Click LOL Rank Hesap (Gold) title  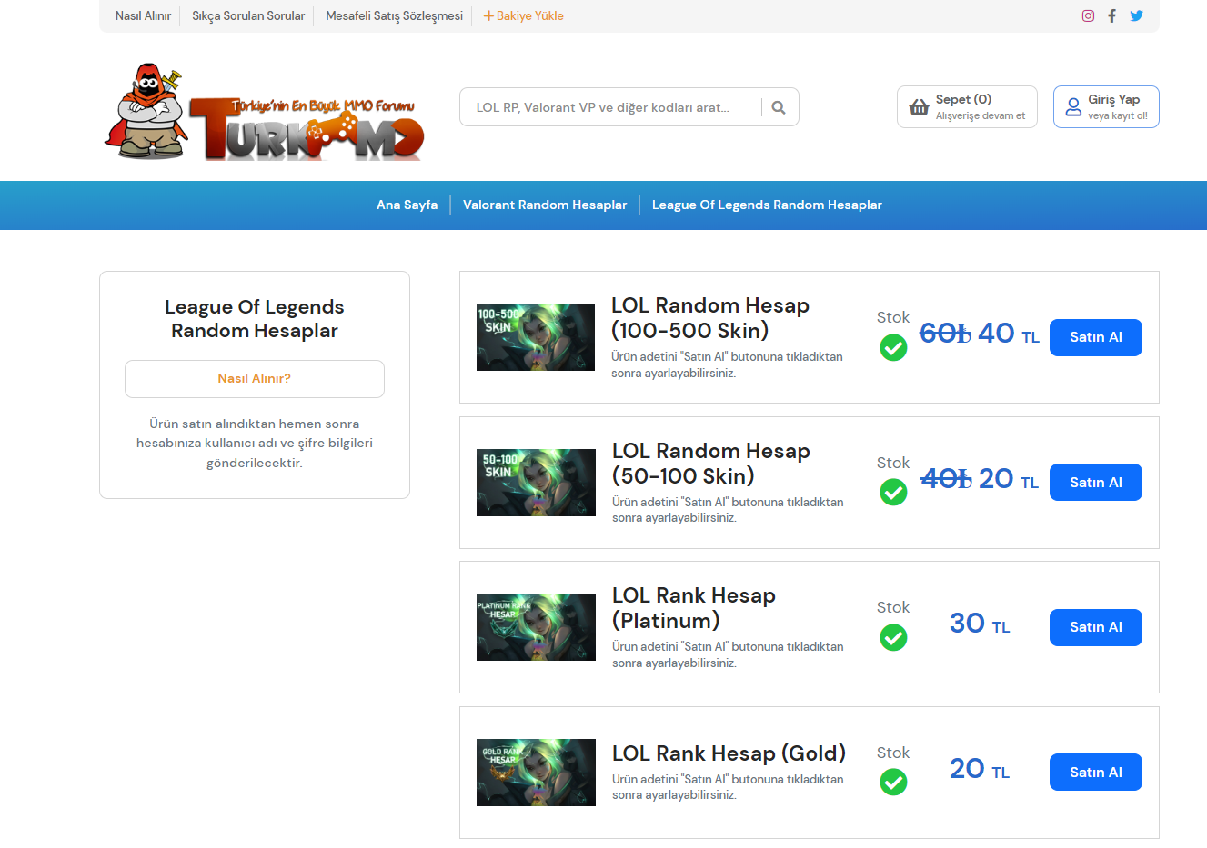(x=729, y=753)
